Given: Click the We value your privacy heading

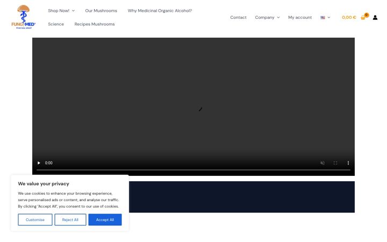Looking at the screenshot, I should (x=44, y=184).
